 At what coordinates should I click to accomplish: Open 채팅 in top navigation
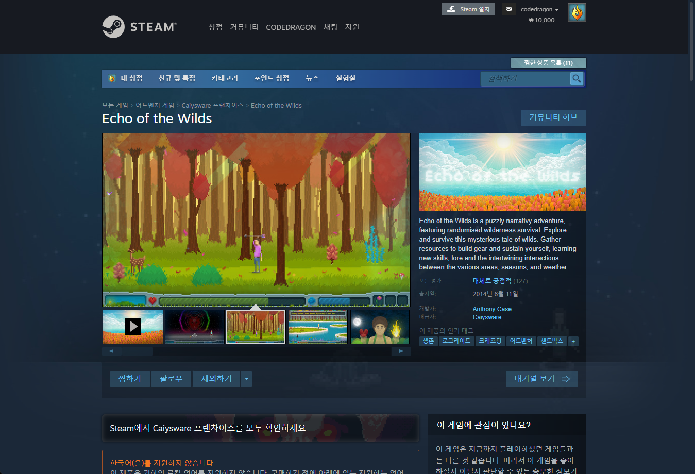coord(330,27)
